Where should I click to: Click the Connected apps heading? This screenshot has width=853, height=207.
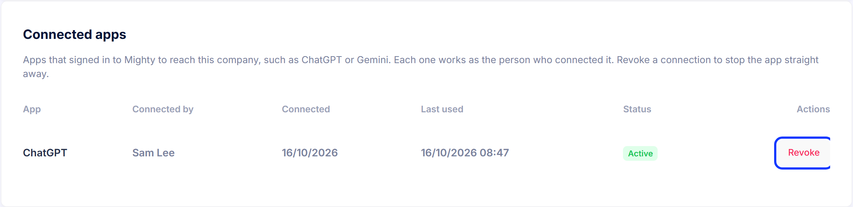click(74, 34)
